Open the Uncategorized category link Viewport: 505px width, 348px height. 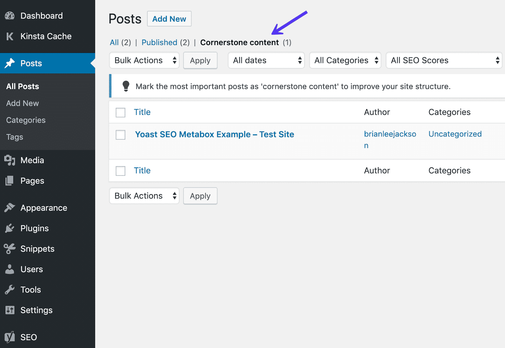455,134
